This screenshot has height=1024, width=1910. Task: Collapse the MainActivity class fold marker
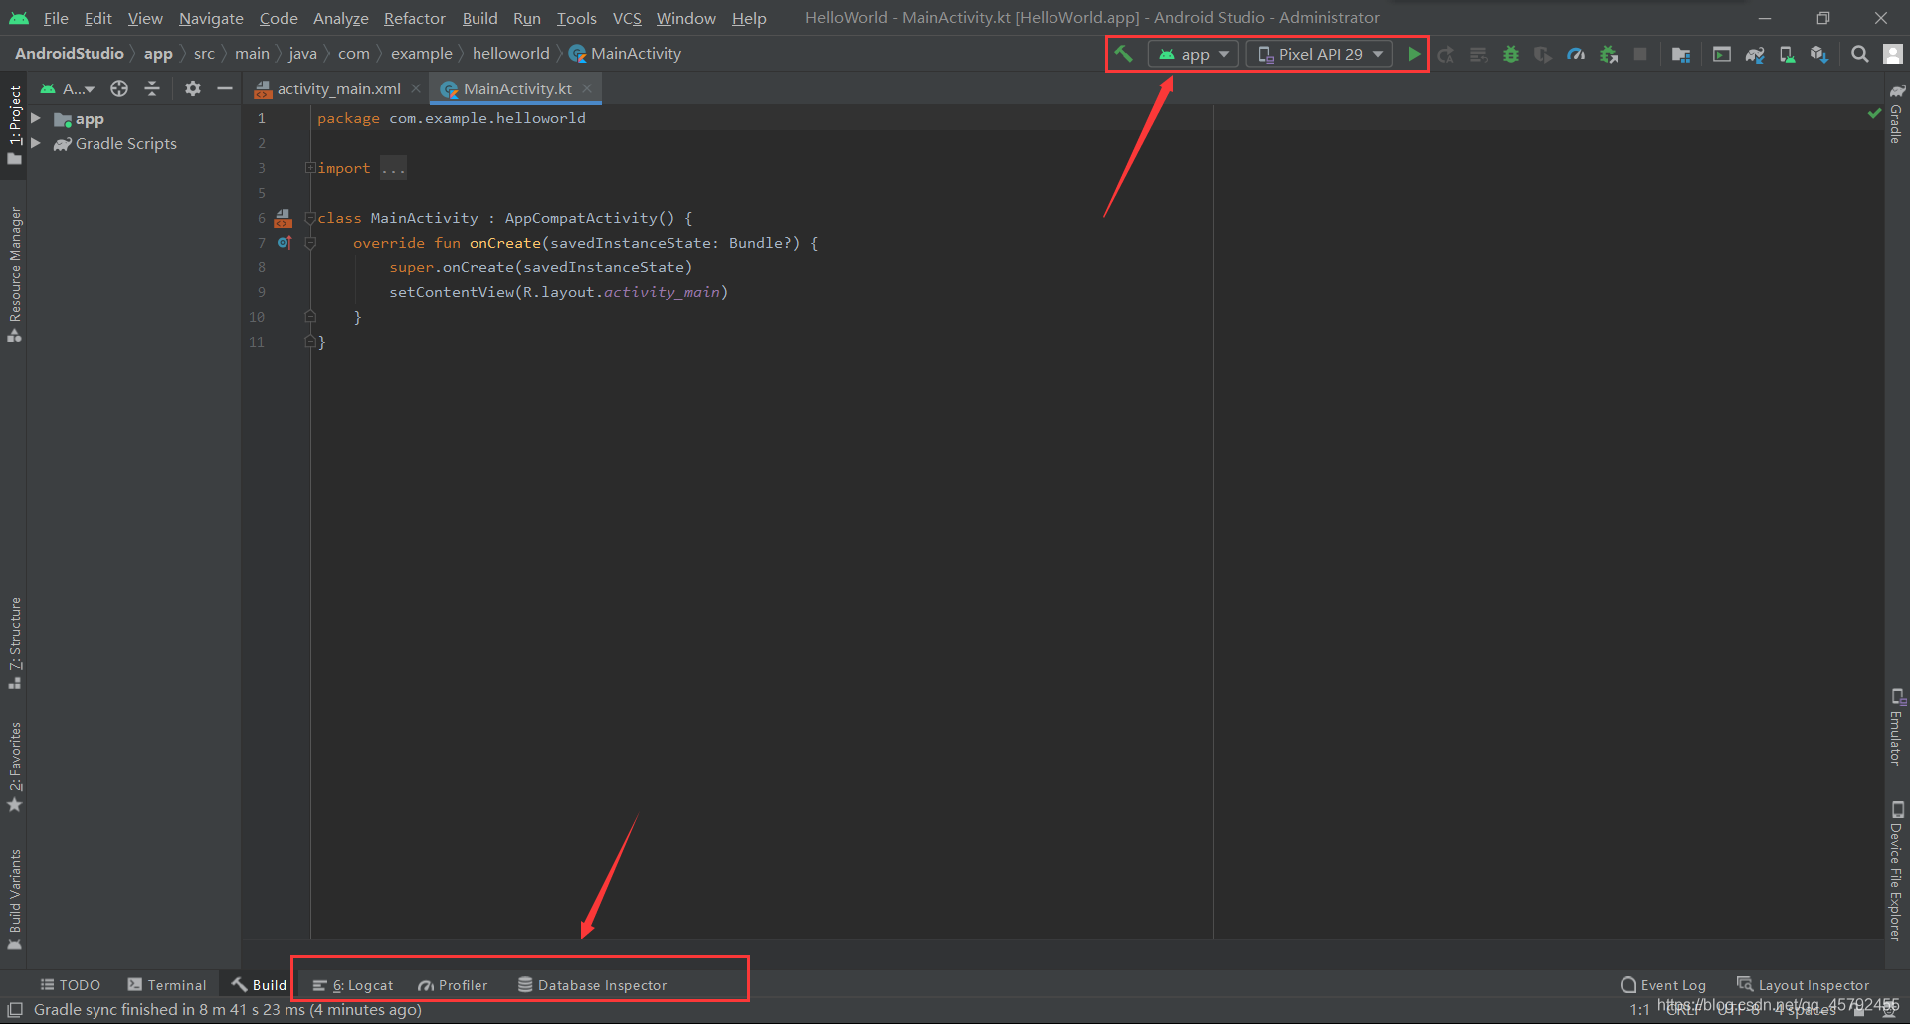(310, 218)
